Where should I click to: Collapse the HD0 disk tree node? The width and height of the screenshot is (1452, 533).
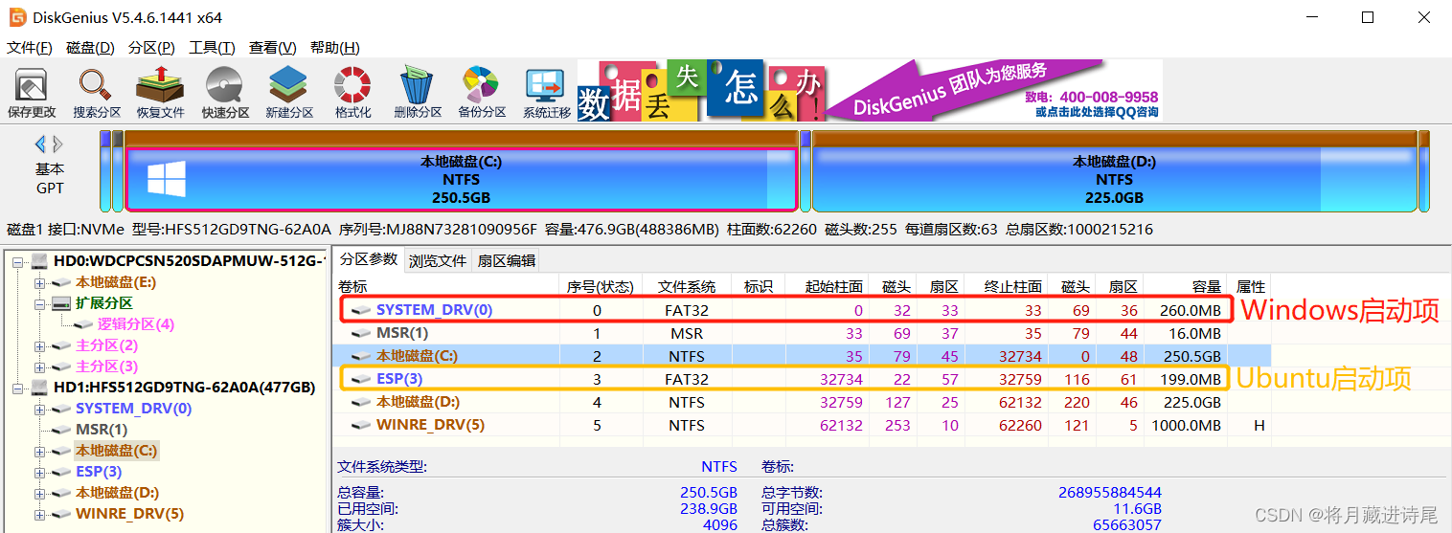19,261
